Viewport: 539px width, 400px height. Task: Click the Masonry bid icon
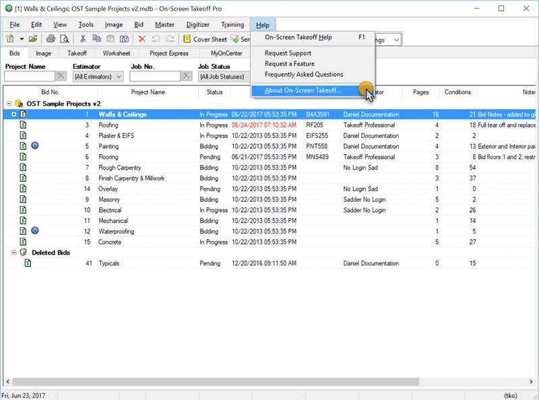coord(23,199)
